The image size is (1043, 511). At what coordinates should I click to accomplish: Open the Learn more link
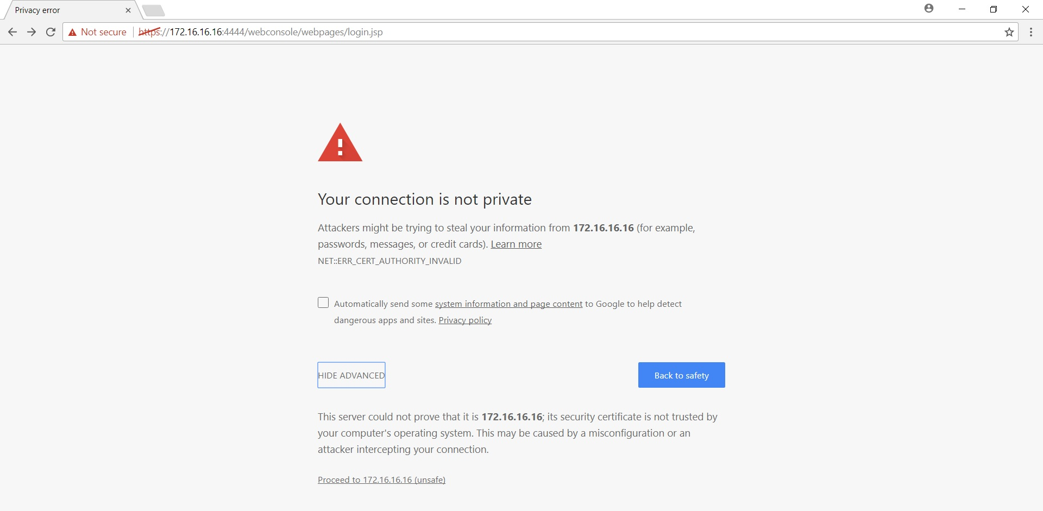[516, 244]
